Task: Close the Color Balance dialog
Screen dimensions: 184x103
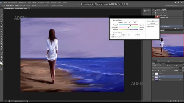Action: click(x=157, y=17)
